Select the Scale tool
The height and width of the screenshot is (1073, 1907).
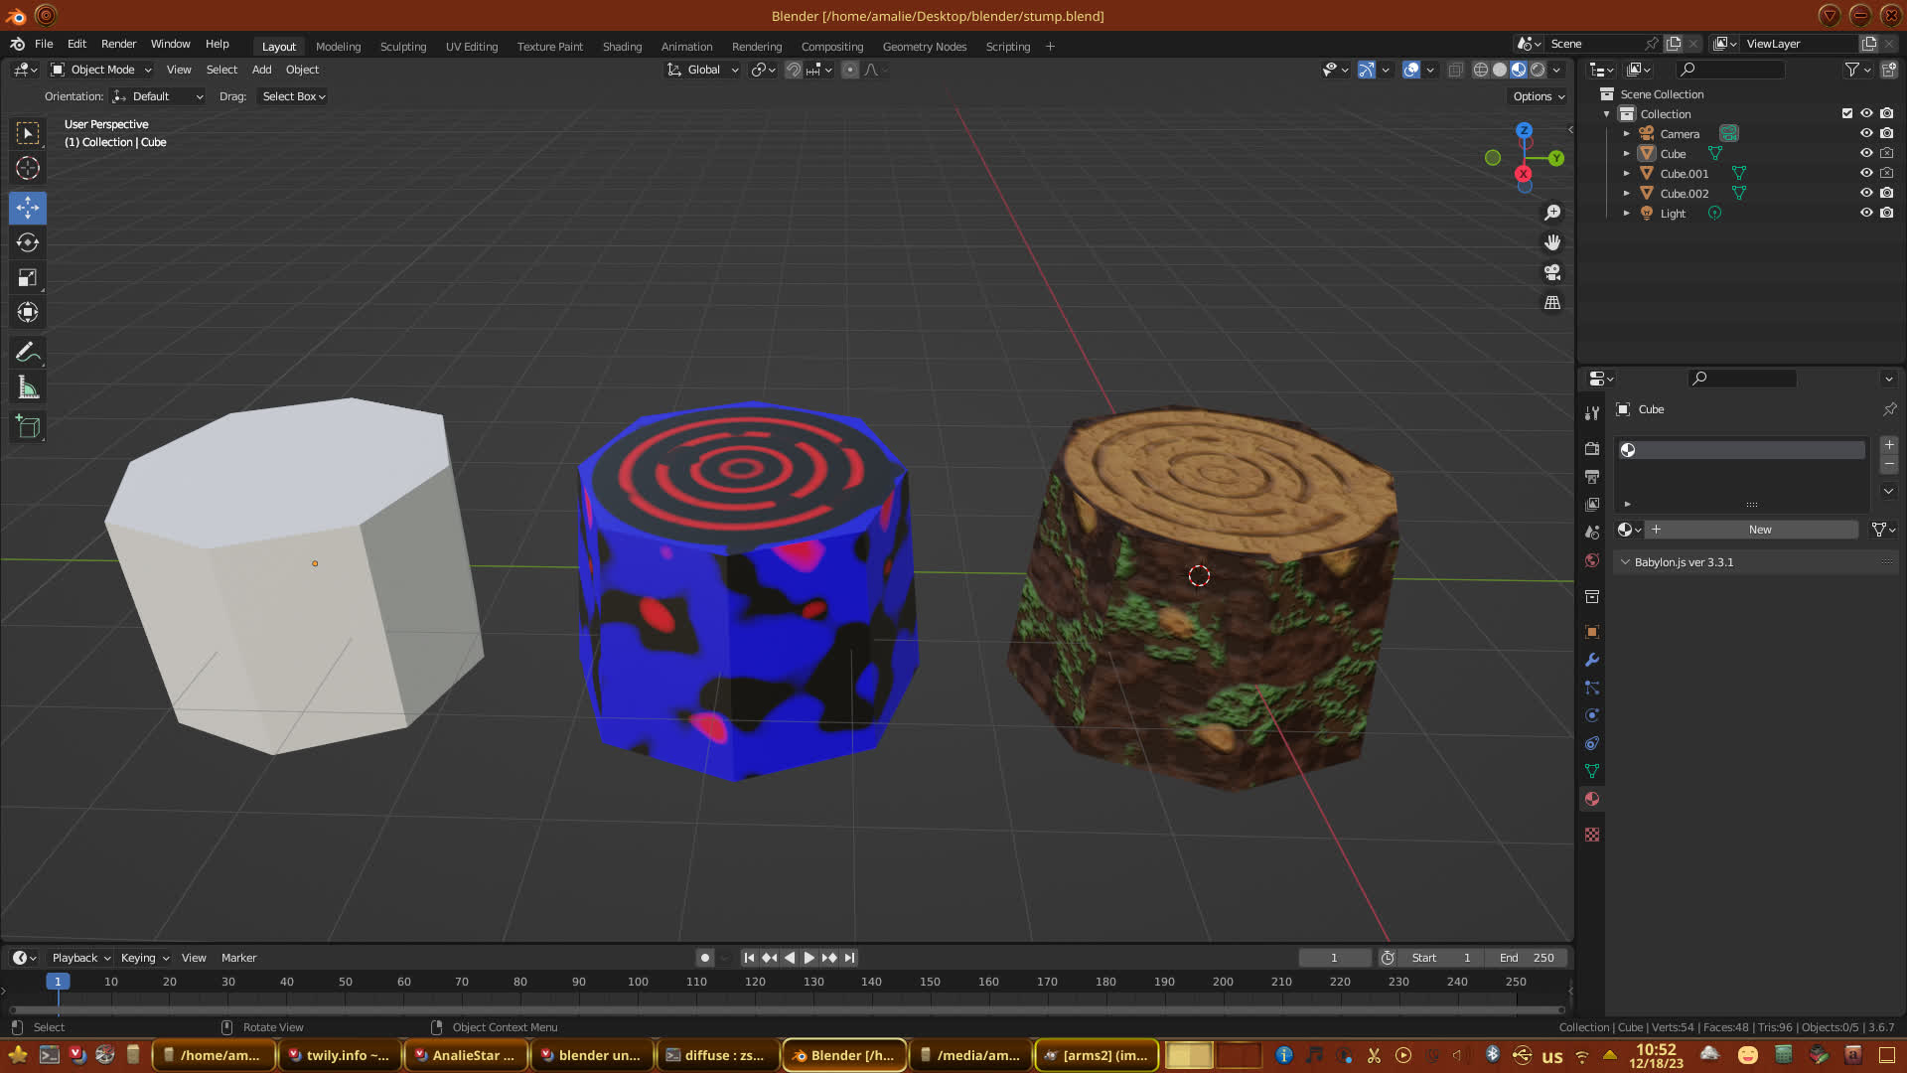tap(28, 278)
